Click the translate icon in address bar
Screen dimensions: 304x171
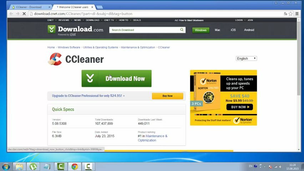(x=285, y=14)
